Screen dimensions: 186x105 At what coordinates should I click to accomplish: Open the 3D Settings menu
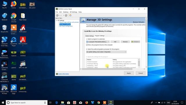click(x=73, y=12)
